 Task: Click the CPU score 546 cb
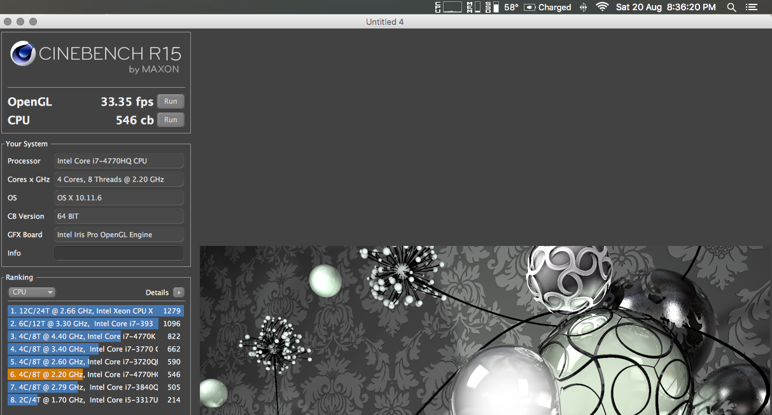click(x=135, y=120)
